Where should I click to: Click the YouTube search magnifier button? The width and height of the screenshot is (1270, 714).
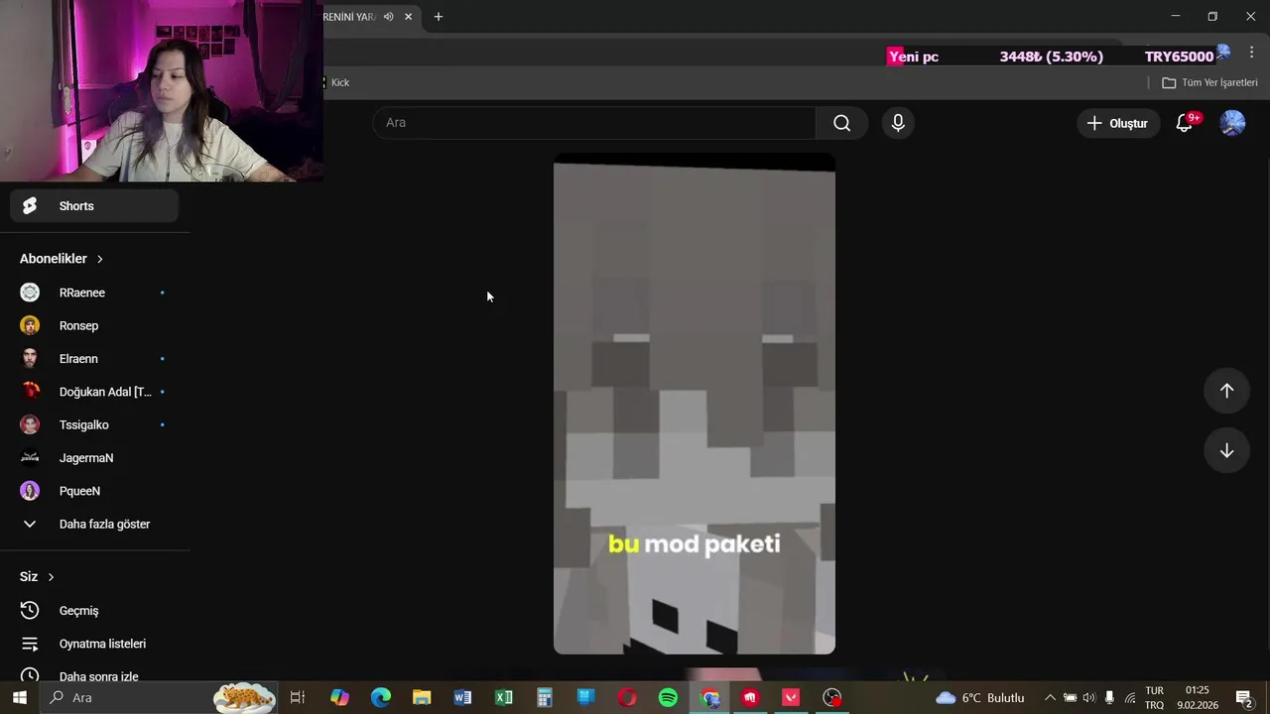tap(841, 123)
